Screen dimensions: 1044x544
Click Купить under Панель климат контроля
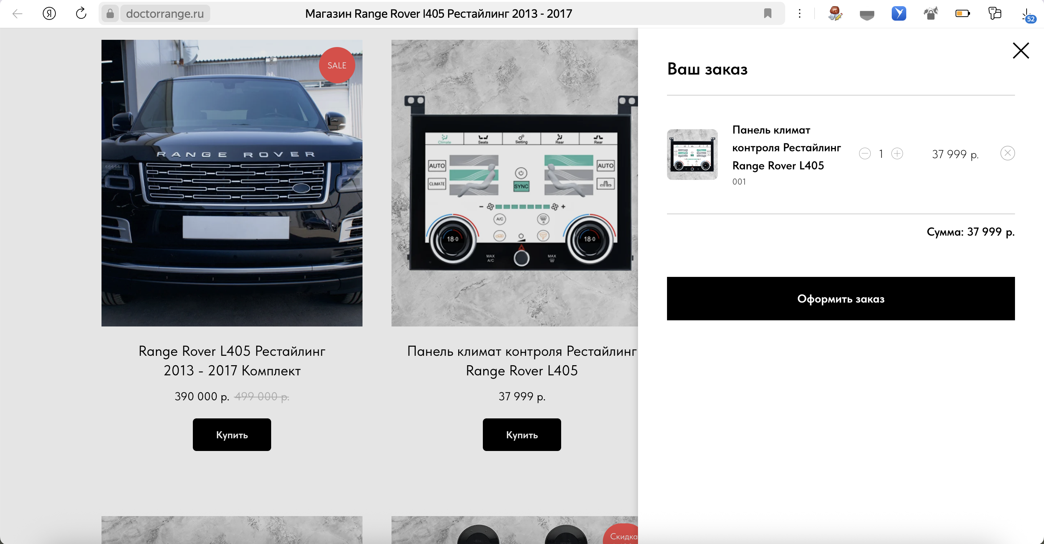click(x=522, y=435)
